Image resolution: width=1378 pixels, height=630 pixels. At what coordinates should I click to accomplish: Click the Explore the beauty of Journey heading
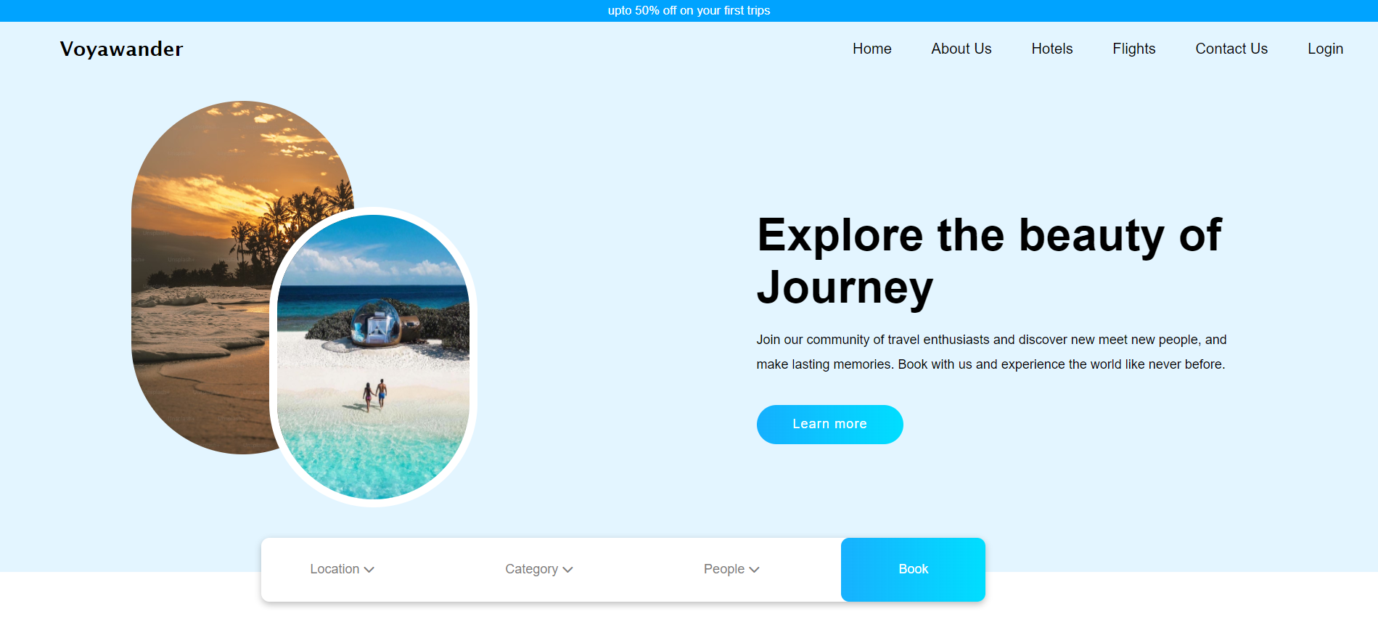click(989, 261)
